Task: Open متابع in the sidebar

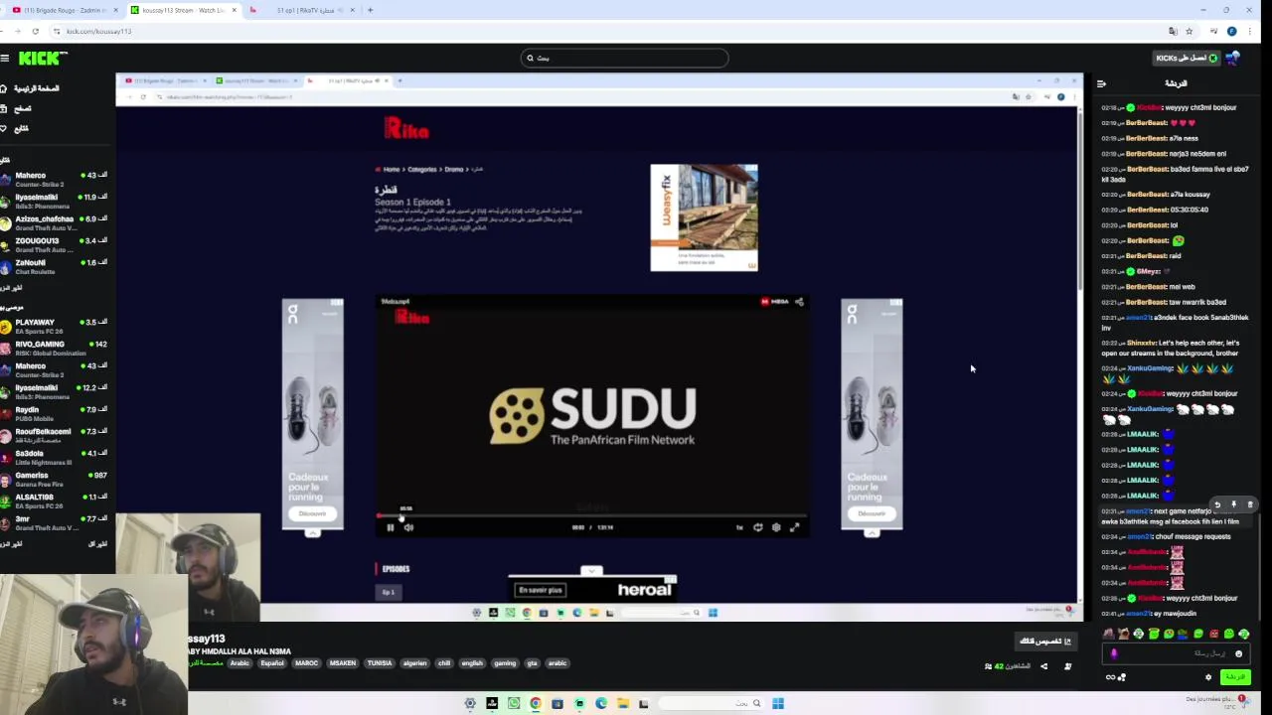Action: point(17,128)
